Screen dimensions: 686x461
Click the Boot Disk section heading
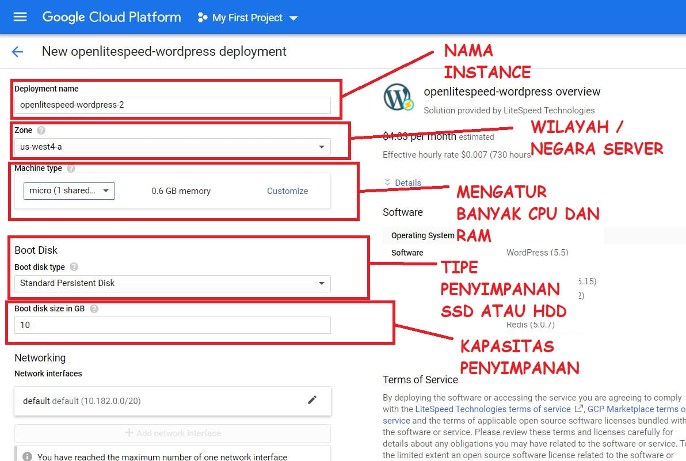(36, 250)
